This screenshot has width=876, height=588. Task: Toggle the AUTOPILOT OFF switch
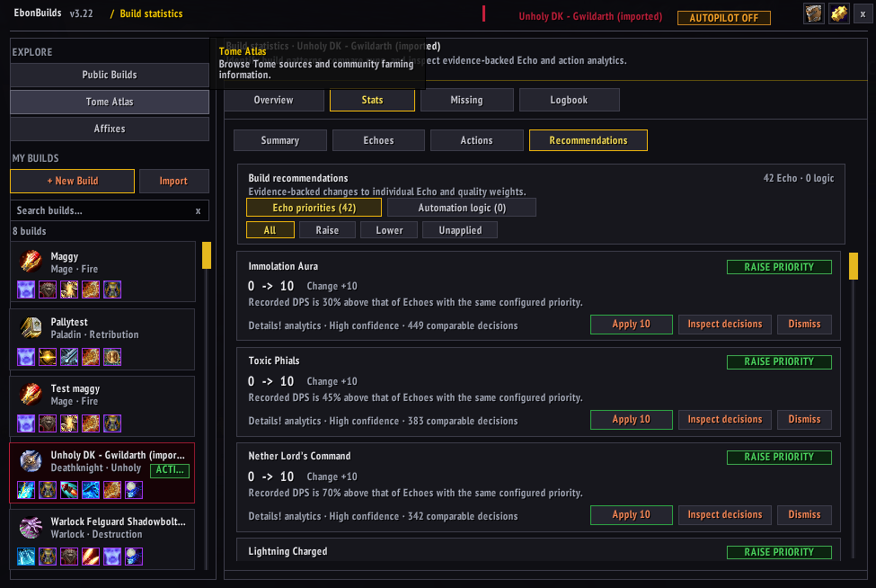tap(723, 18)
